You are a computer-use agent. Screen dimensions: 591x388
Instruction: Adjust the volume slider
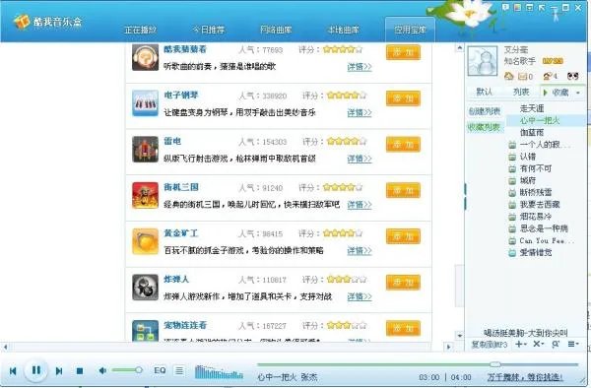pyautogui.click(x=127, y=370)
